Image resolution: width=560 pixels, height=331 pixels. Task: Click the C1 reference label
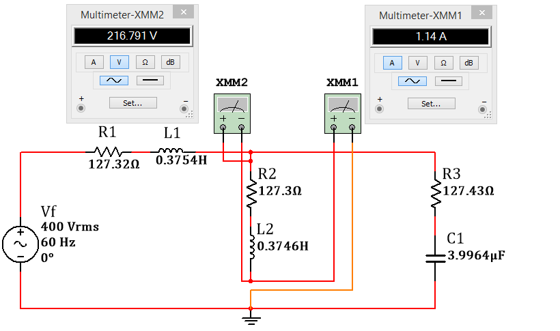coord(455,238)
